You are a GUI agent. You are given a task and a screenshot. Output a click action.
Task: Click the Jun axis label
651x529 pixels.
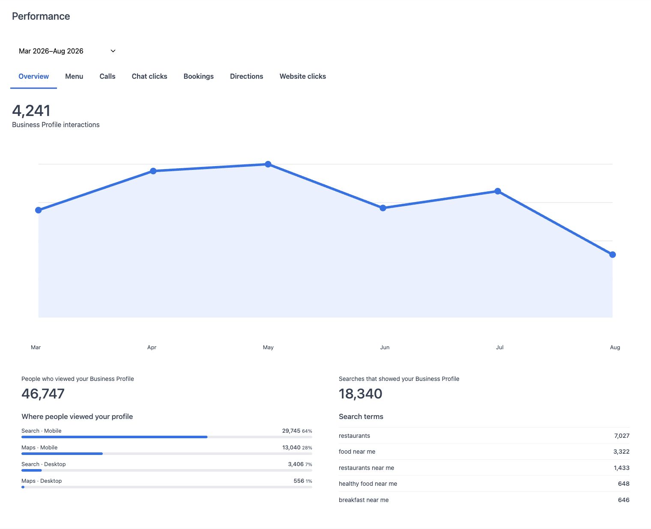pos(385,348)
